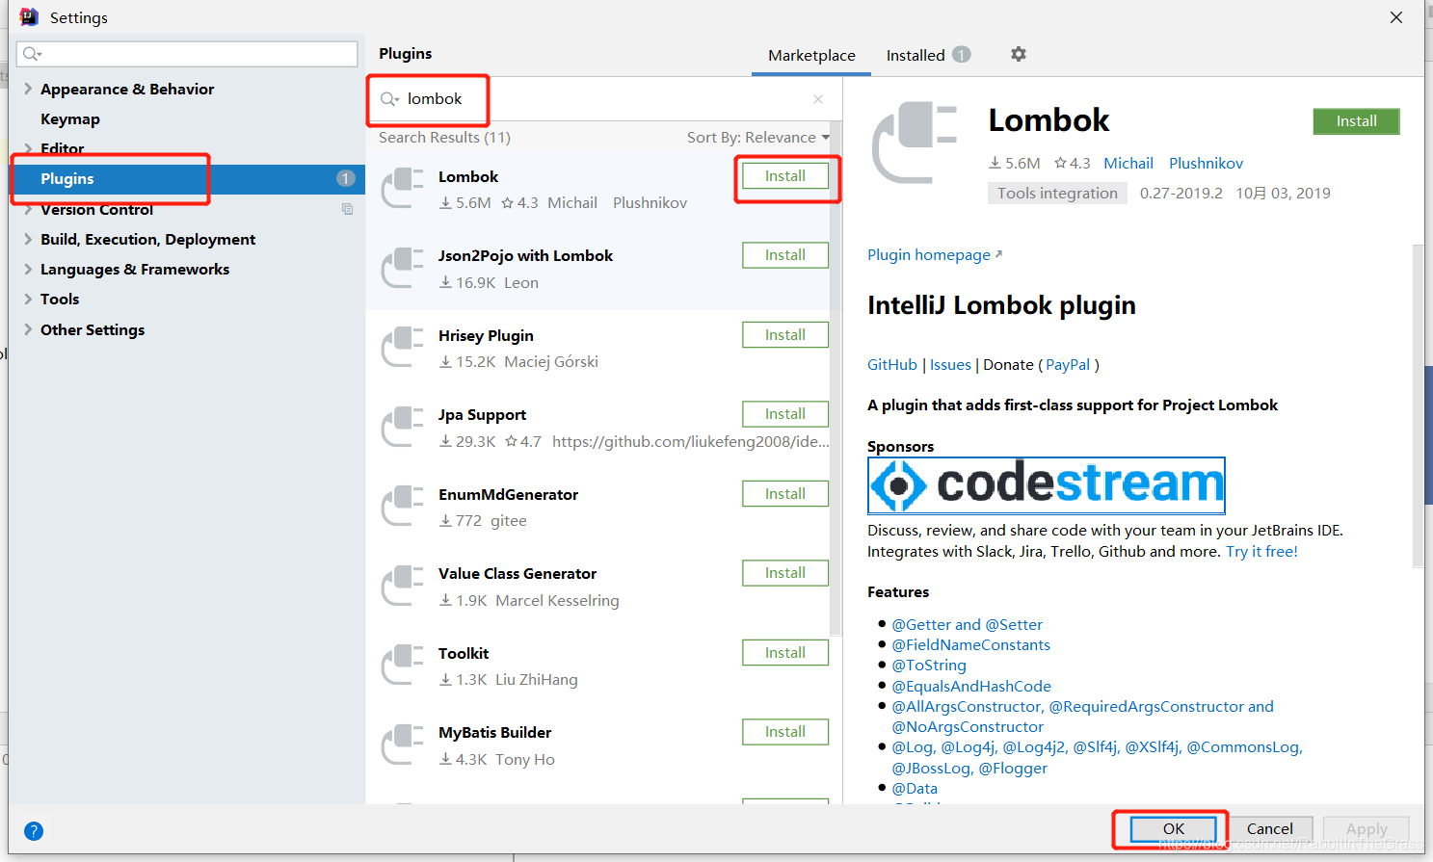Viewport: 1433px width, 862px height.
Task: Expand Build, Execution, Deployment node
Action: pyautogui.click(x=28, y=239)
